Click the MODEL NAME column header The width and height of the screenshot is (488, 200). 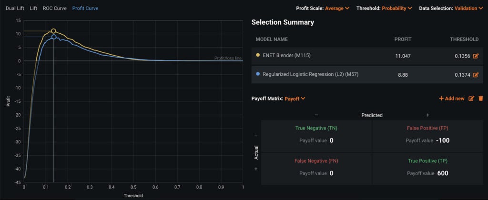pos(272,39)
